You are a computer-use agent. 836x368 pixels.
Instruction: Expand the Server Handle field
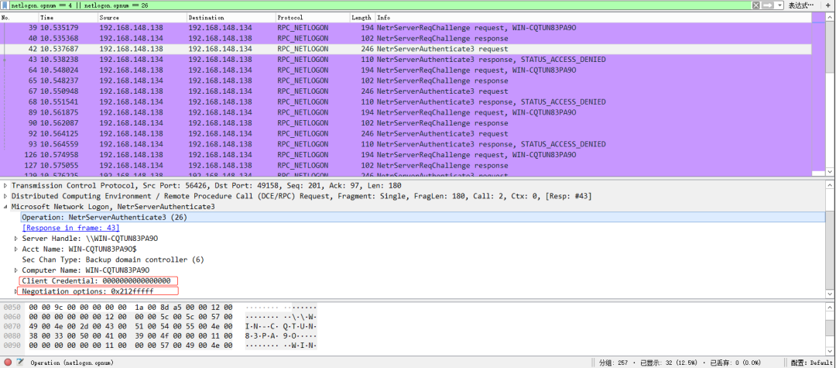(16, 239)
